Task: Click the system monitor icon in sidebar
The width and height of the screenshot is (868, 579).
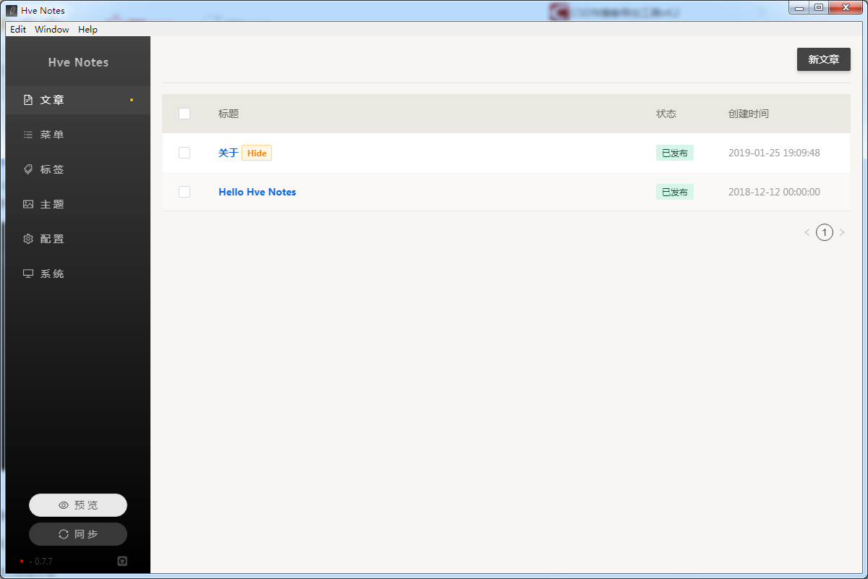Action: pos(28,274)
